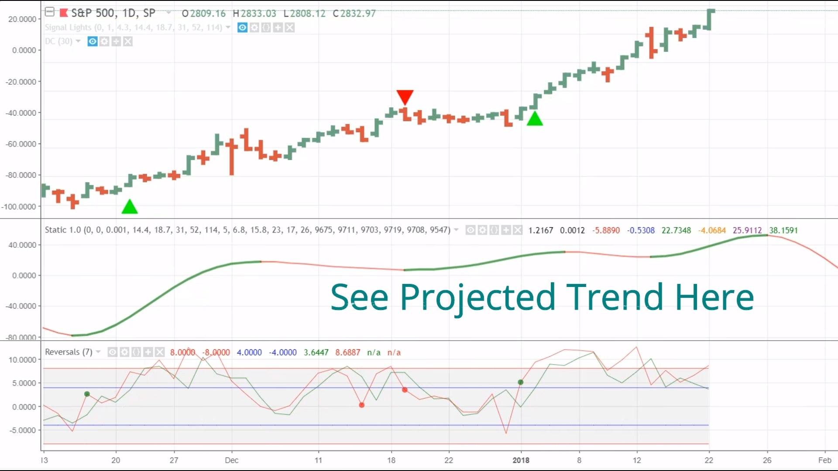Click the Reversals (7) indicator name
Screen dimensions: 838x471
69,352
